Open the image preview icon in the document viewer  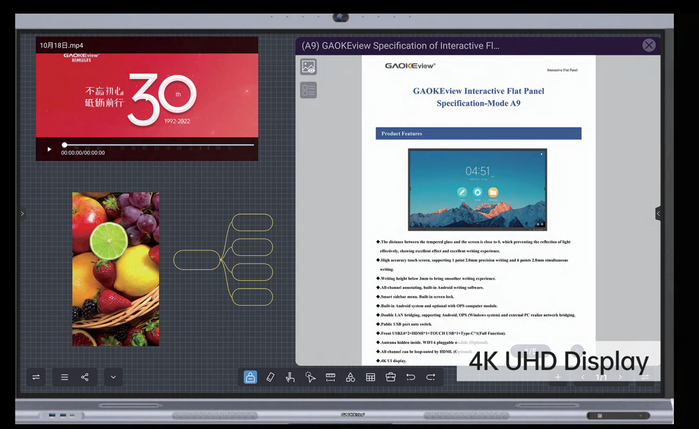309,67
